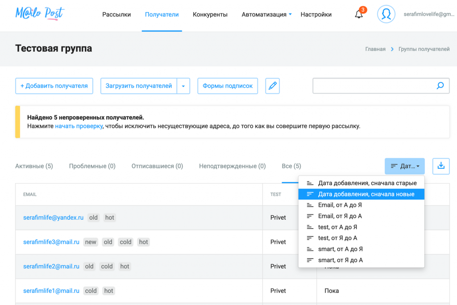Expand the Загрузить получателей arrow
This screenshot has width=457, height=305.
[x=183, y=86]
